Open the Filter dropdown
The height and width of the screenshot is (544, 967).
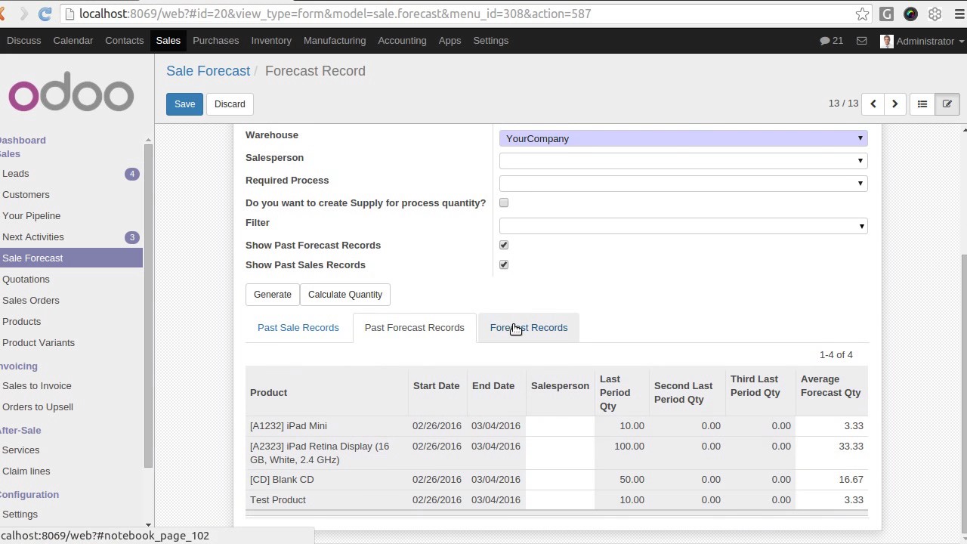[x=683, y=226]
